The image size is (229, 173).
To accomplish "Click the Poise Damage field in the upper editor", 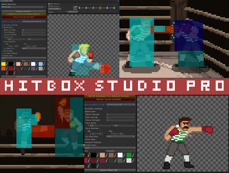I will point(34,32).
